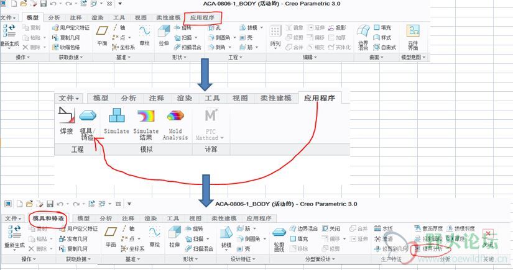Open the 应用程序 tab in the Model ribbon window
The image size is (513, 270).
pyautogui.click(x=202, y=17)
